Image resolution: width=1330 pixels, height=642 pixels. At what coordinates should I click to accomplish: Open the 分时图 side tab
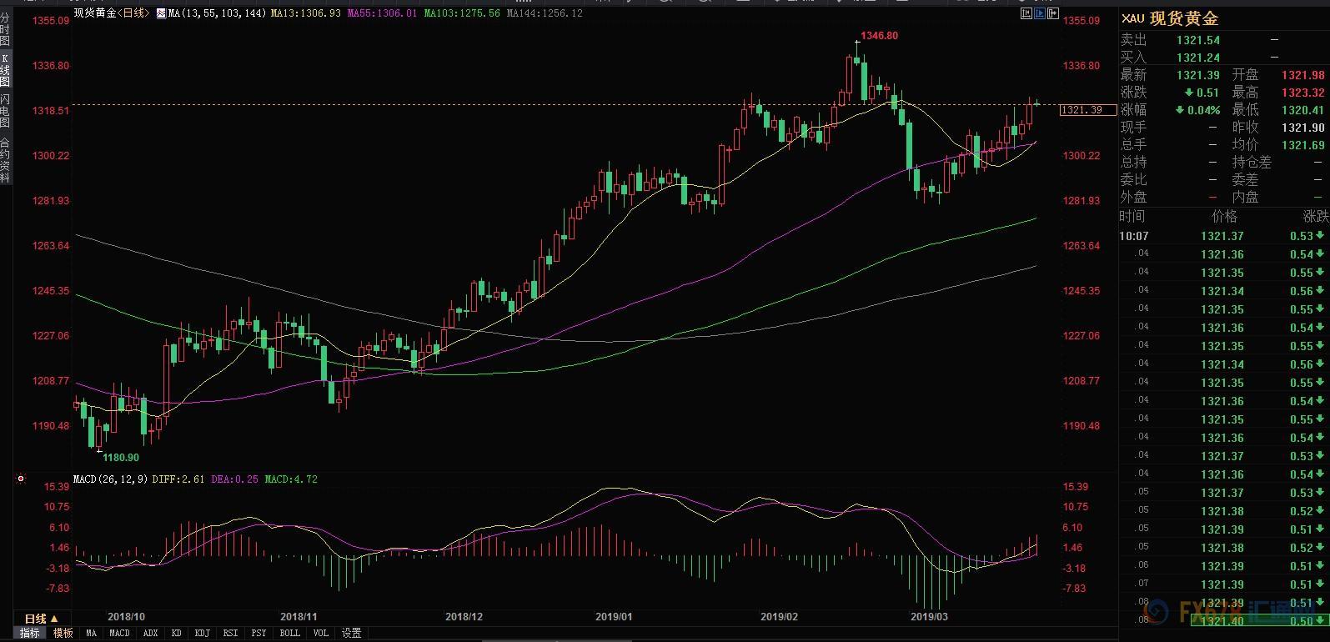click(x=5, y=28)
